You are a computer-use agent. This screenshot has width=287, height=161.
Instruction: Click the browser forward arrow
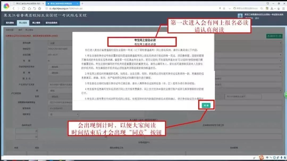[x=18, y=8]
